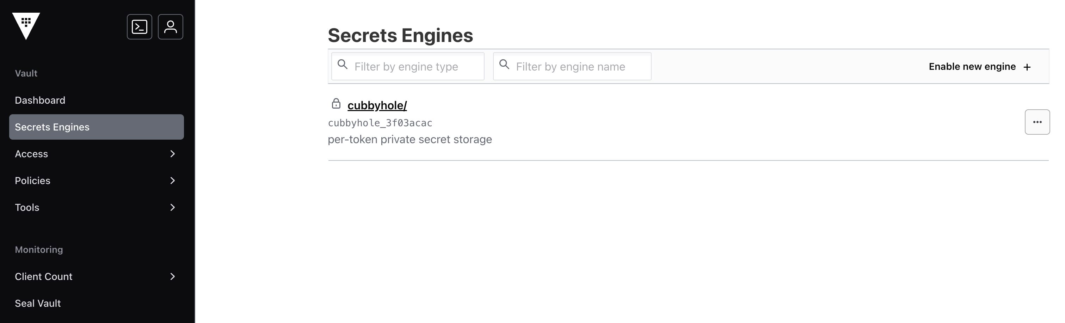Screen dimensions: 1065x323
Task: Click the Monitoring section label
Action: (x=38, y=249)
